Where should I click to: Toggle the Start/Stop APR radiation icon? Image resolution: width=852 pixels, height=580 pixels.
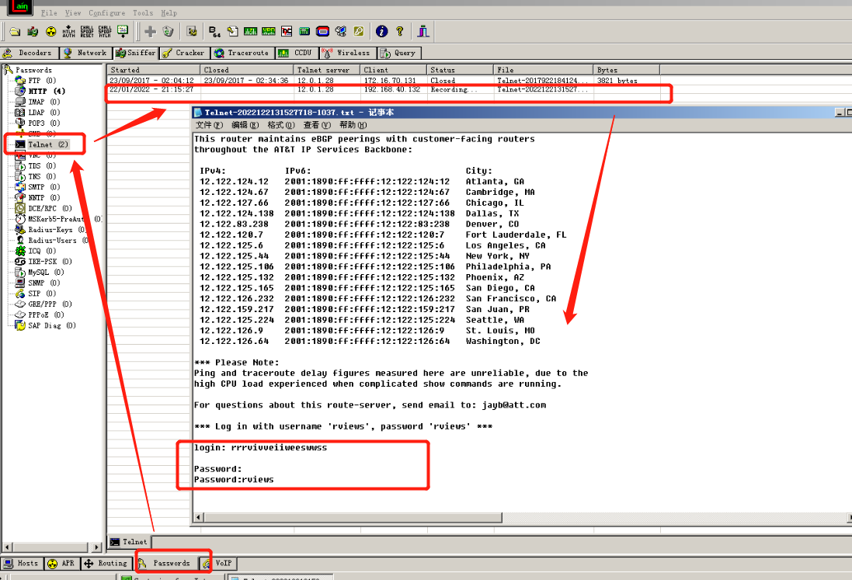(50, 32)
